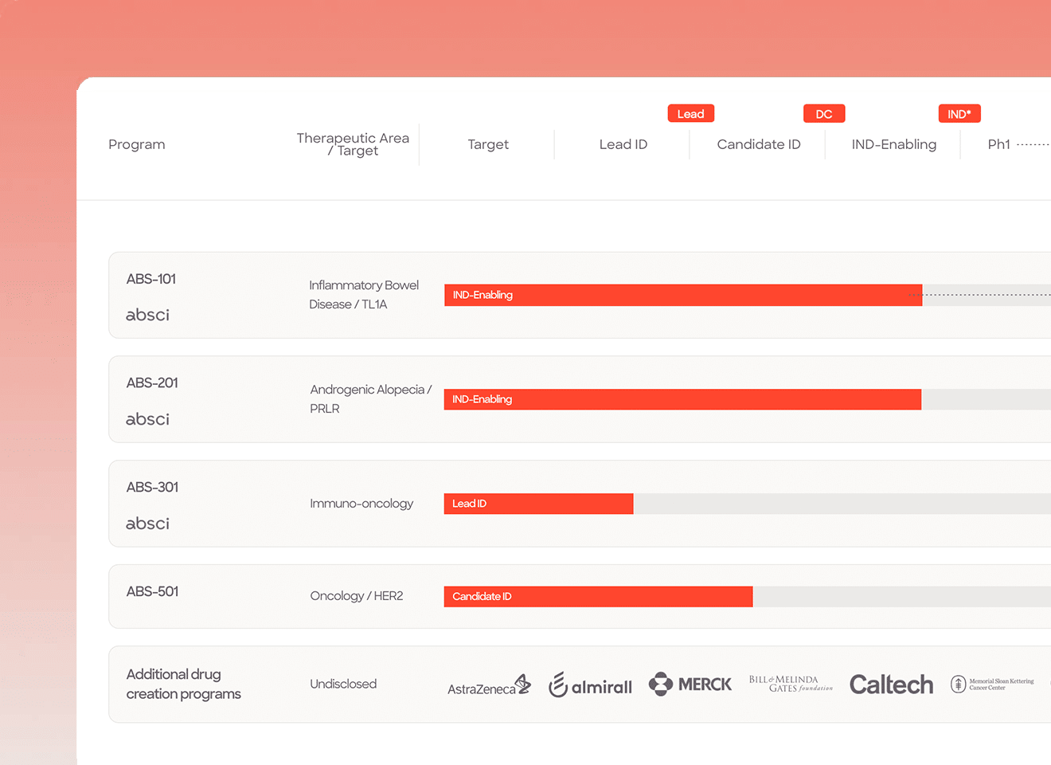Click the red DC milestone badge

824,114
